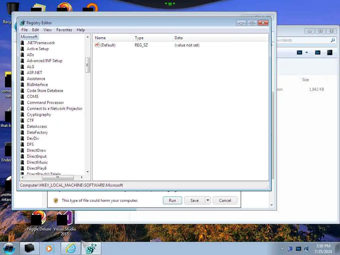Click the folder icon beside COM3

22,97
